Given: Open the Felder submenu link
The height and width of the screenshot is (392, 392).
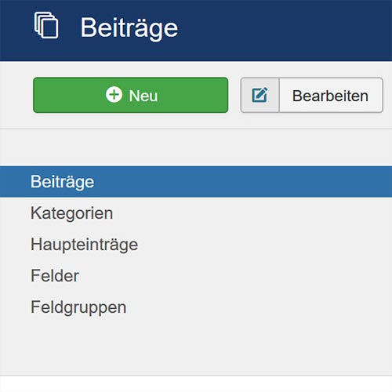Looking at the screenshot, I should click(x=55, y=276).
